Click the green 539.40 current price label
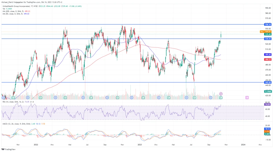274x152 pixels. tap(268, 34)
